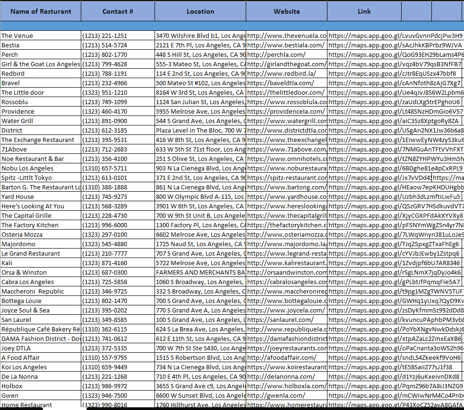The height and width of the screenshot is (410, 464).
Task: Click the "Bestia" restaurant name cell
Action: pyautogui.click(x=41, y=45)
